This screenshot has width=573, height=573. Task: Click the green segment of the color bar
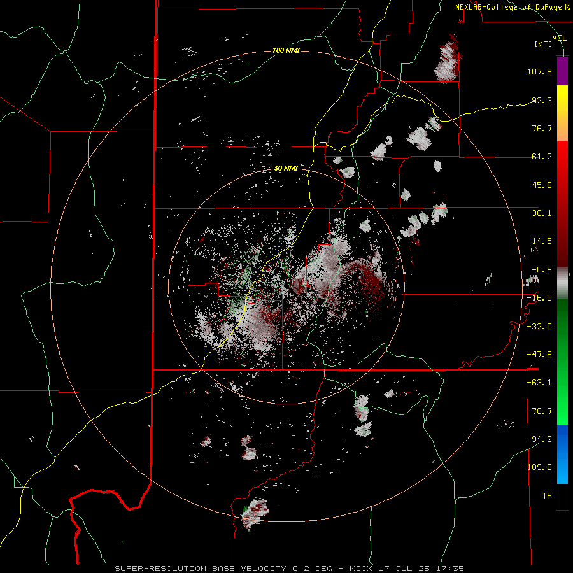coord(562,362)
